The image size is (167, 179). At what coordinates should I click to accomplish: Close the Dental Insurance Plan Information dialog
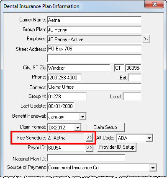point(154,5)
